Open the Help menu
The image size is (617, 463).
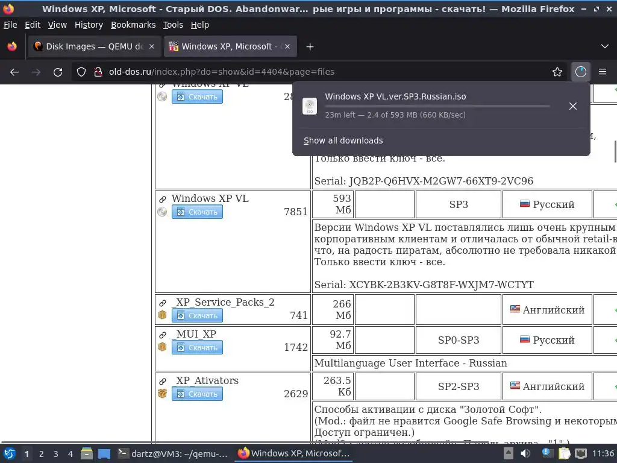(199, 25)
